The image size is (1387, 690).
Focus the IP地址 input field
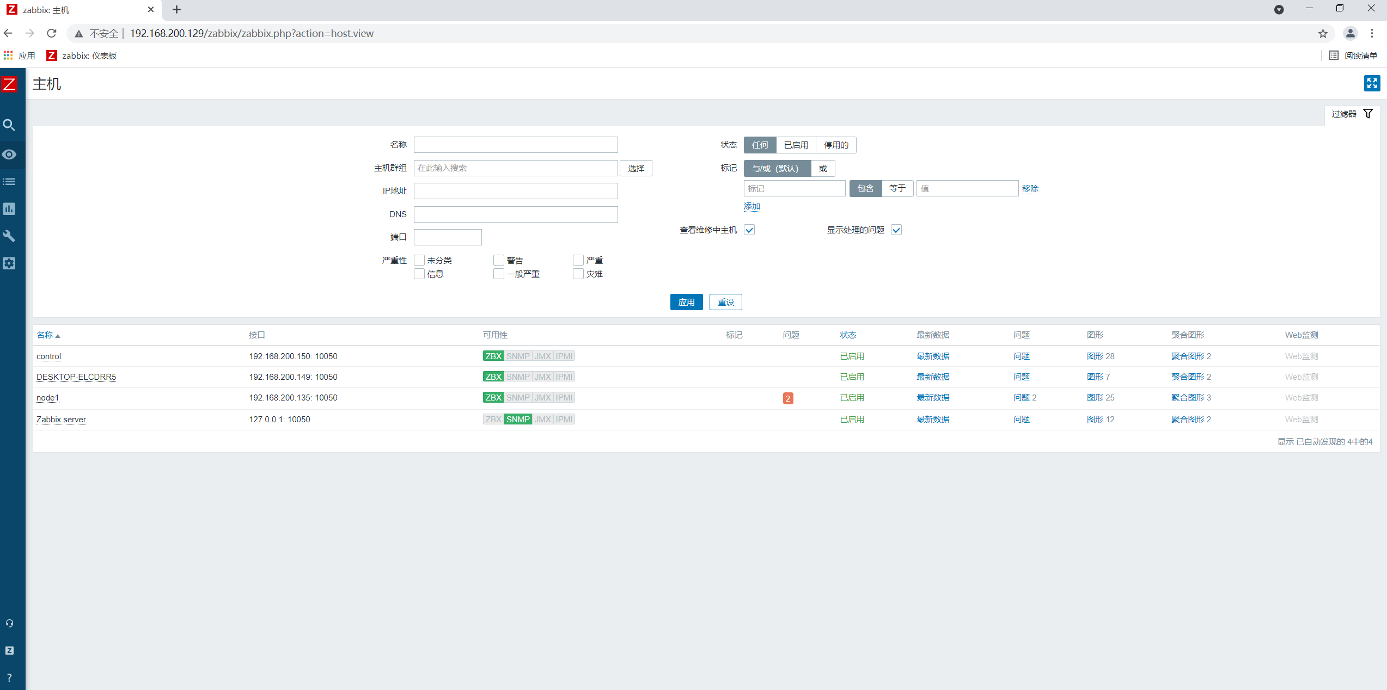(515, 191)
